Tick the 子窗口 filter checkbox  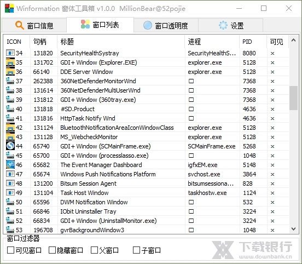pyautogui.click(x=136, y=250)
